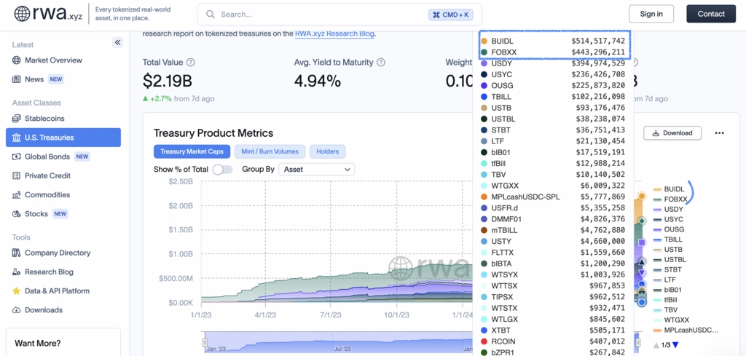Image resolution: width=746 pixels, height=356 pixels.
Task: Click the WTSYX row in tooltip
Action: (x=554, y=274)
